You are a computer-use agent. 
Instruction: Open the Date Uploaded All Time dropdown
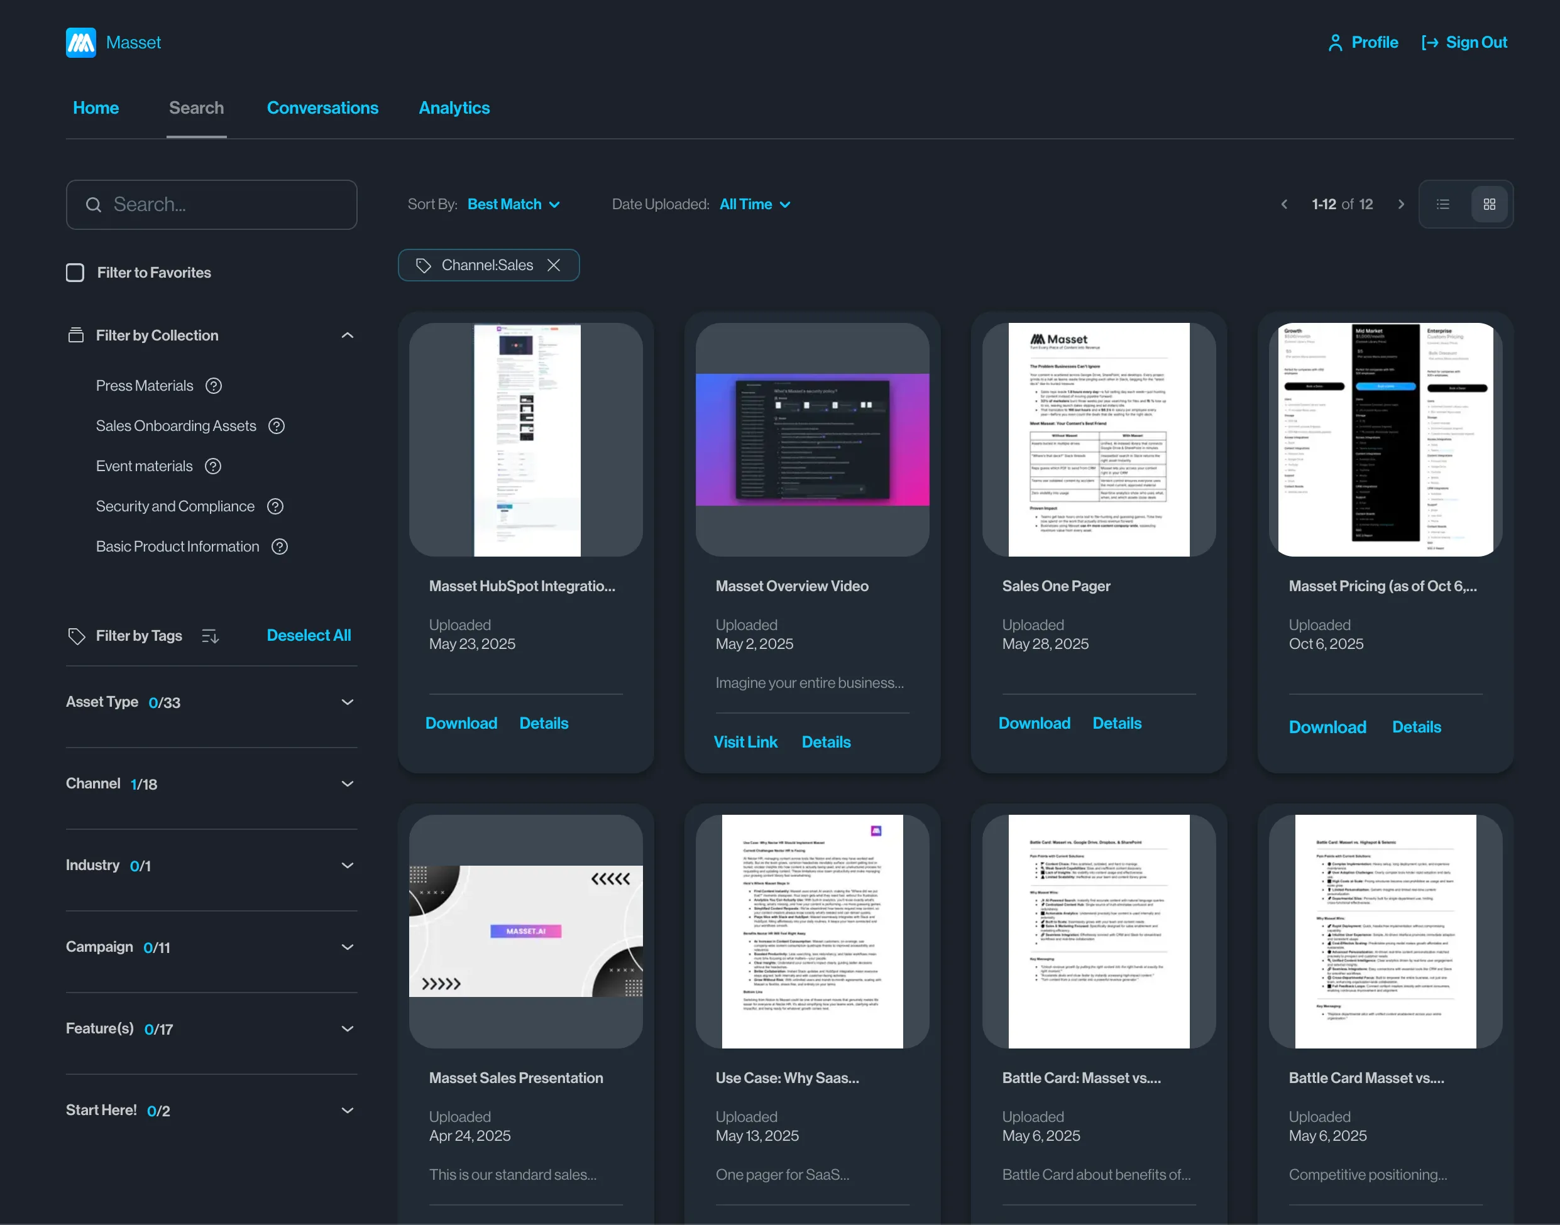pyautogui.click(x=754, y=204)
